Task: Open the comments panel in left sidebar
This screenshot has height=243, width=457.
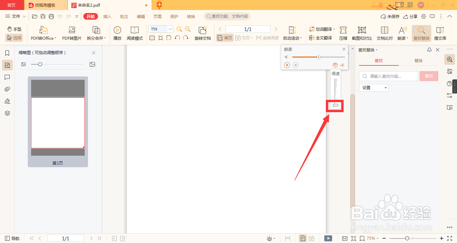Action: (x=7, y=77)
